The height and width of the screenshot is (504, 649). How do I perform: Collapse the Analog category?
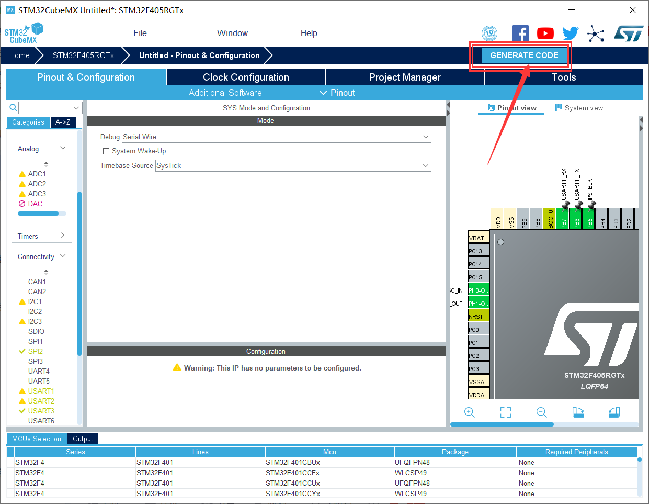pos(63,148)
